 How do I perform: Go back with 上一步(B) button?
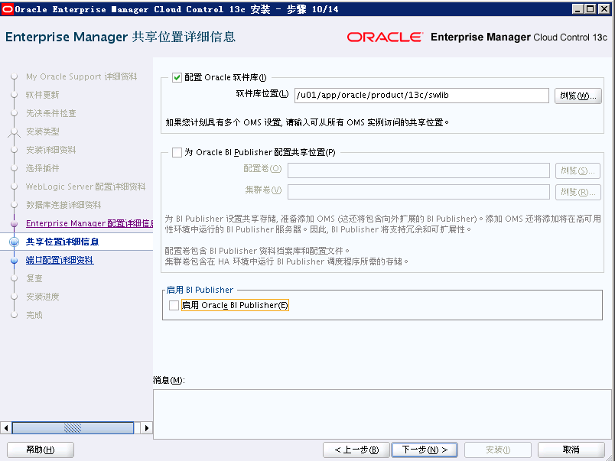(x=356, y=450)
